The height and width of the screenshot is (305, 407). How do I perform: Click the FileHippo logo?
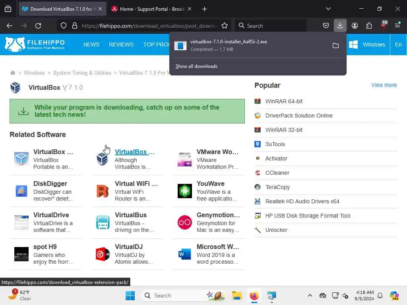(x=35, y=44)
